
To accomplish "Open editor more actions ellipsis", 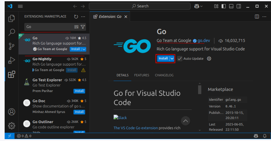I will pos(264,17).
